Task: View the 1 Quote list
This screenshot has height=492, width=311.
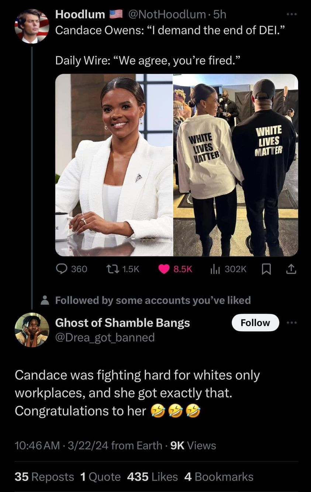Action: [x=100, y=477]
